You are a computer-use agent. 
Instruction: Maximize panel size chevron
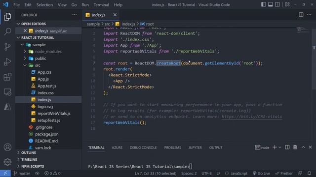(x=303, y=147)
